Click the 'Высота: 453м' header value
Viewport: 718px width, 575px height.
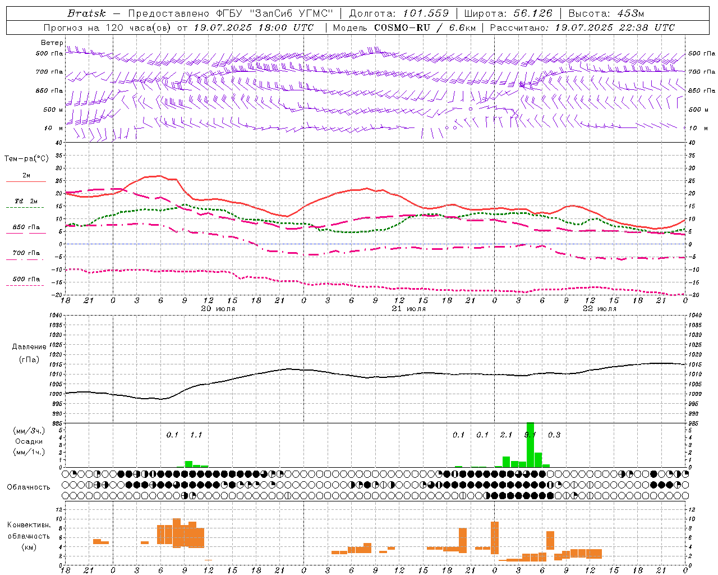tap(606, 13)
